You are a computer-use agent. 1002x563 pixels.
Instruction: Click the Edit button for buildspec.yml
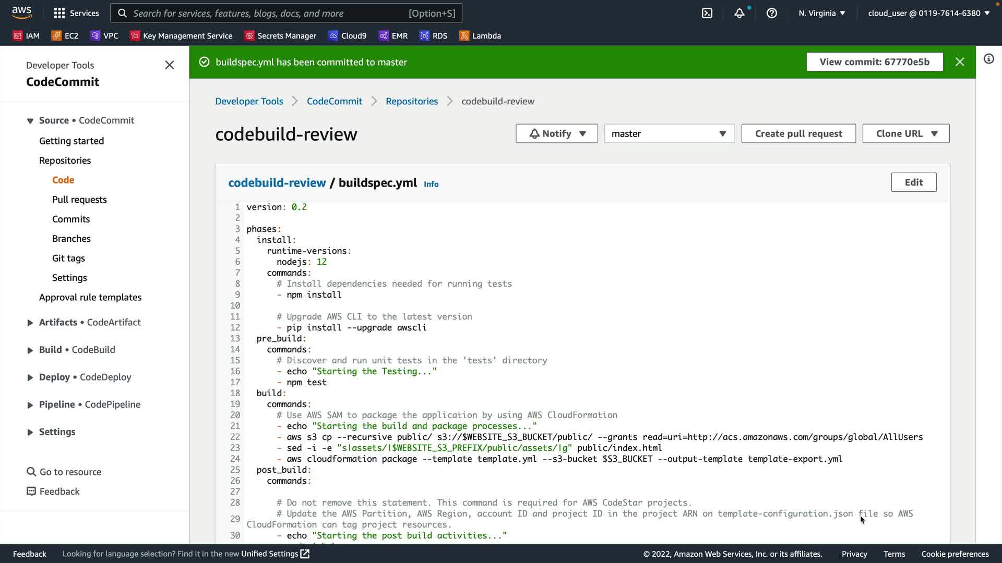[x=913, y=182]
